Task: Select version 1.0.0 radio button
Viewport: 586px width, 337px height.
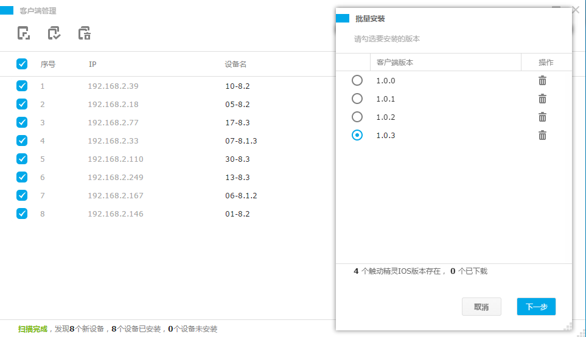Action: coord(357,80)
